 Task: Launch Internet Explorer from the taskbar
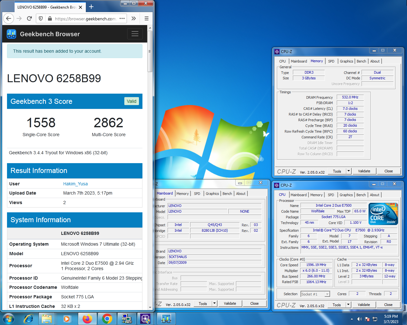click(29, 319)
